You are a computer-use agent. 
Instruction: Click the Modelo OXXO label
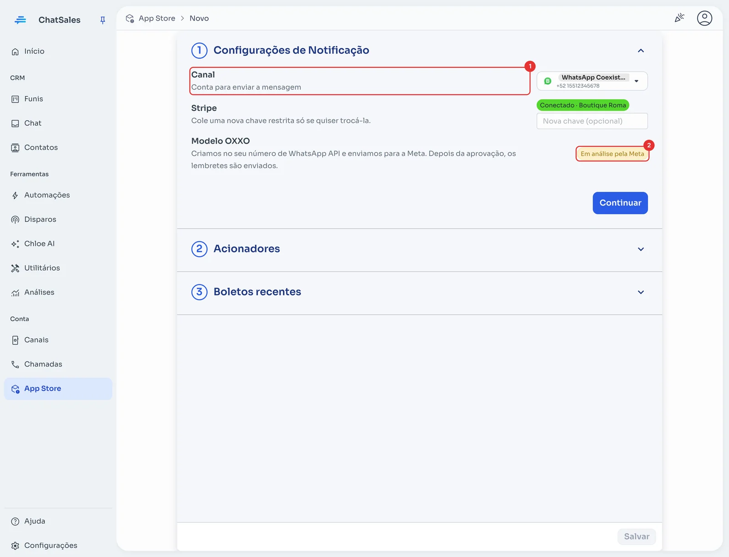tap(221, 141)
